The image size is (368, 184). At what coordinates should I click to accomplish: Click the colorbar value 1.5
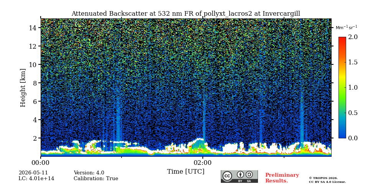pyautogui.click(x=353, y=62)
